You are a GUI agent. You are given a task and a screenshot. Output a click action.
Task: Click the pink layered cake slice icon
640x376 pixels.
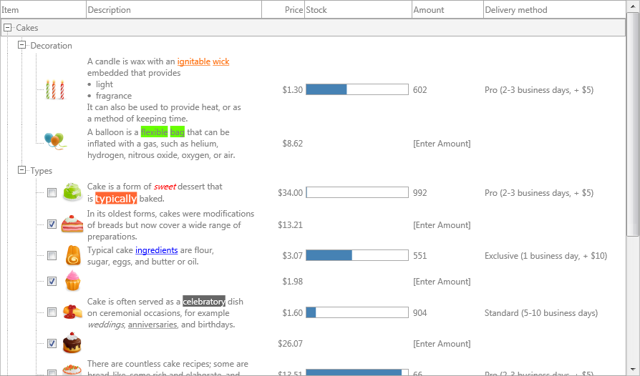[72, 224]
